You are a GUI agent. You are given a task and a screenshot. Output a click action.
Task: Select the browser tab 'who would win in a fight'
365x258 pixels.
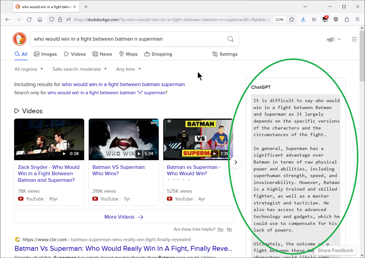(x=47, y=7)
